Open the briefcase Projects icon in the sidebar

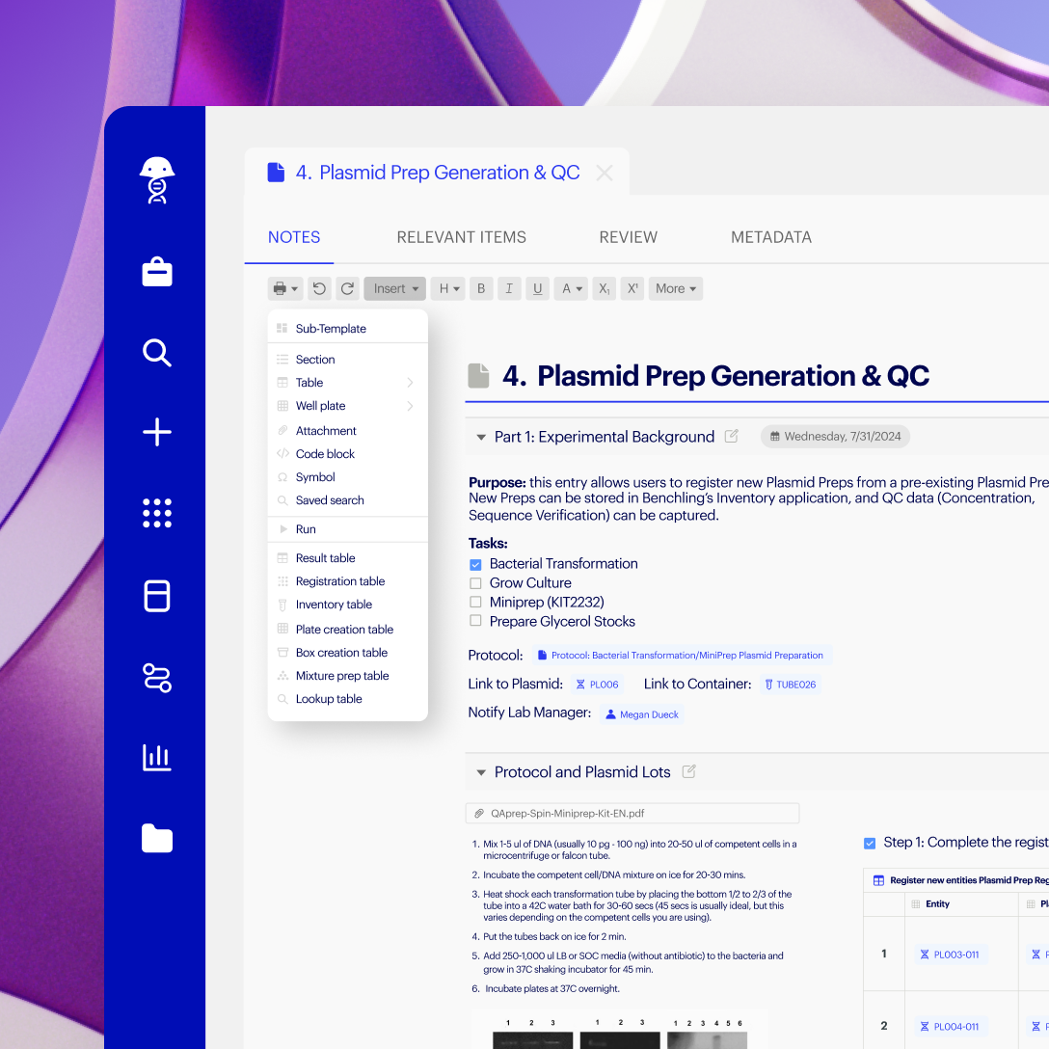157,272
